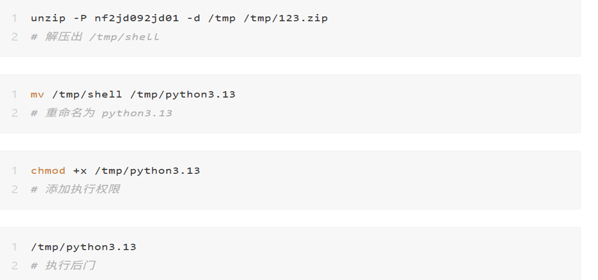
Task: Click the orange mv keyword
Action: [38, 95]
